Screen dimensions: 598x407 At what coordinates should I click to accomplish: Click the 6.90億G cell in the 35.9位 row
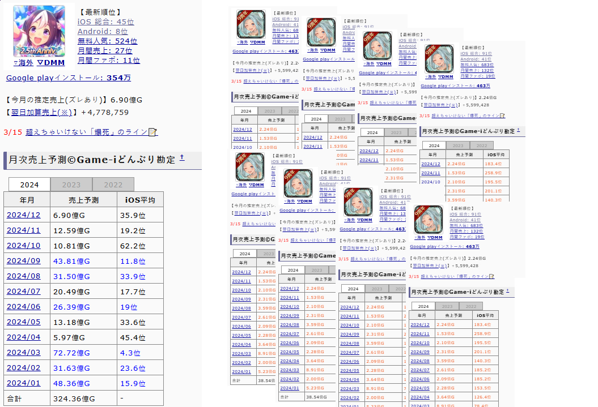pyautogui.click(x=83, y=215)
